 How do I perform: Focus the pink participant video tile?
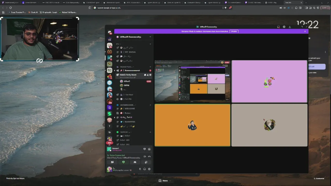[269, 81]
